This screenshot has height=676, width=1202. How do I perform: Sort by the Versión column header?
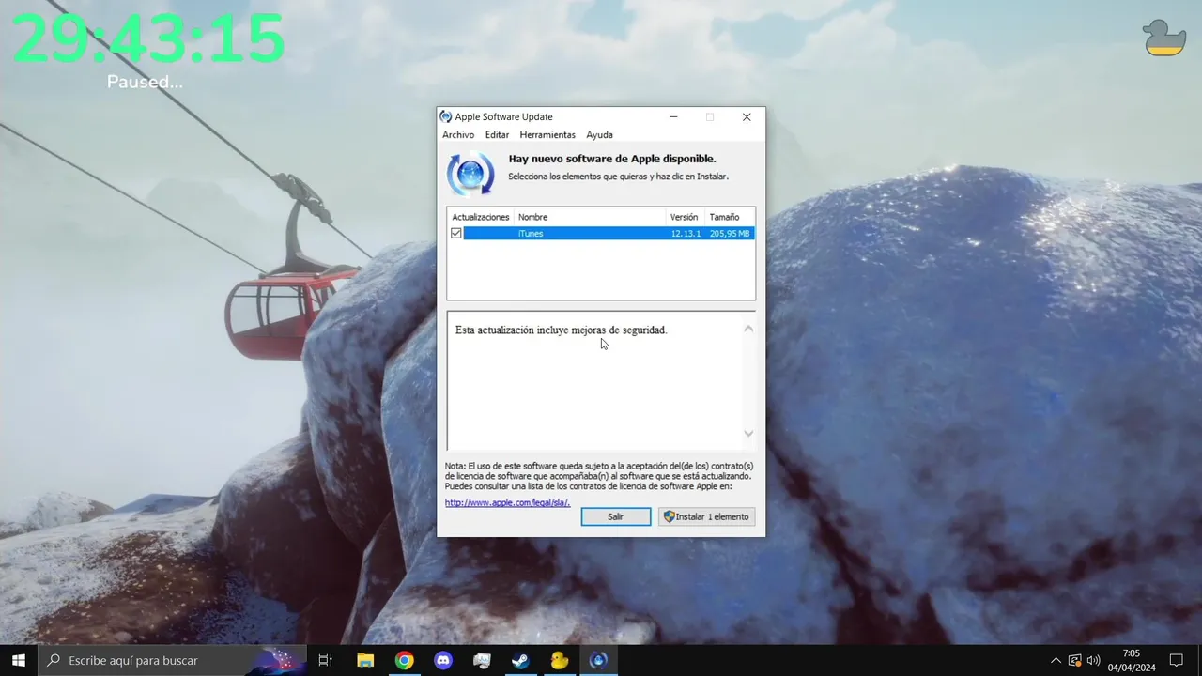point(686,217)
